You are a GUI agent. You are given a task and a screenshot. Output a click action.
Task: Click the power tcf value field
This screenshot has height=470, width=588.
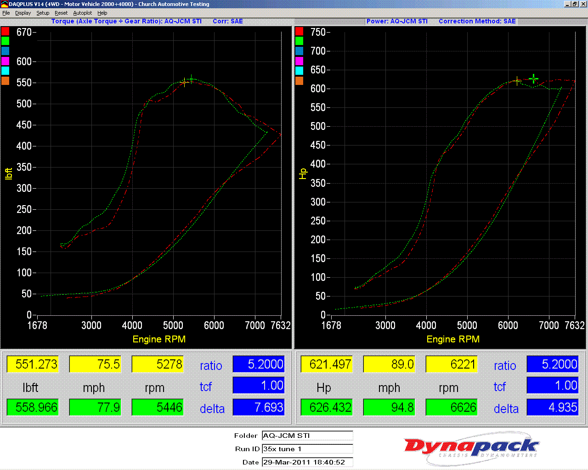[553, 386]
